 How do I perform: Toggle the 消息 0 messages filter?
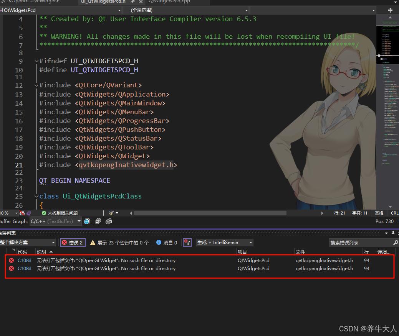point(167,243)
